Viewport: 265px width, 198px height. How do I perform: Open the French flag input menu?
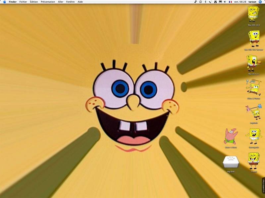click(230, 2)
